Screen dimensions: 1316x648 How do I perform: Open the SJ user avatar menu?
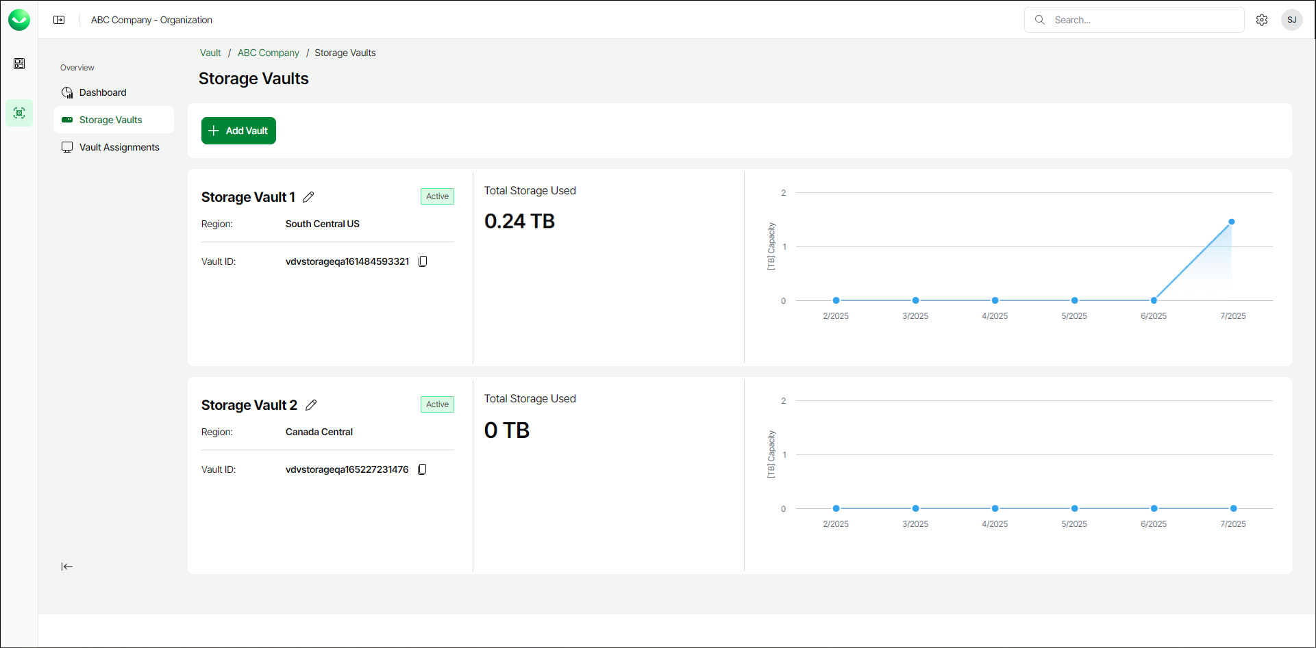point(1291,20)
